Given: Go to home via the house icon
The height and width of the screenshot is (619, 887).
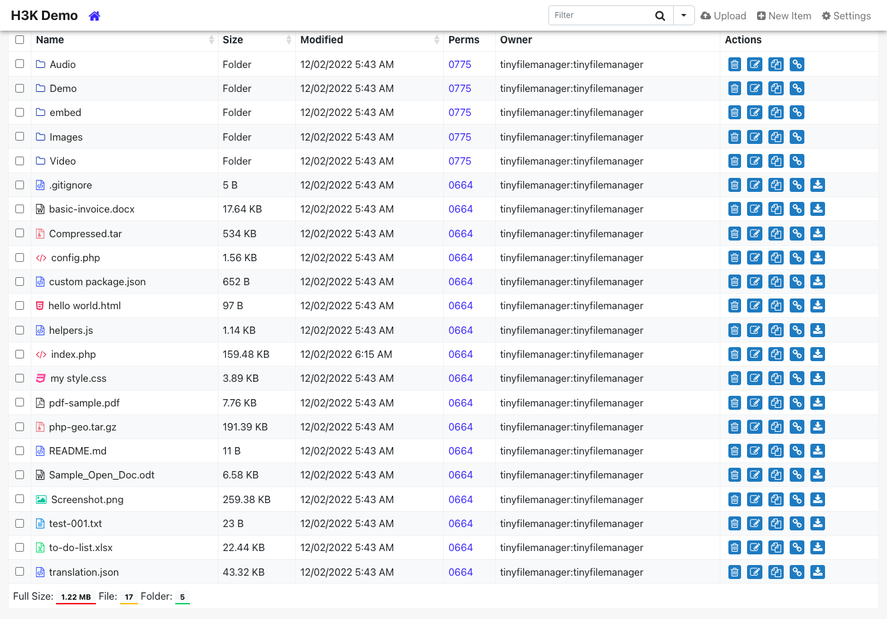Looking at the screenshot, I should (95, 16).
